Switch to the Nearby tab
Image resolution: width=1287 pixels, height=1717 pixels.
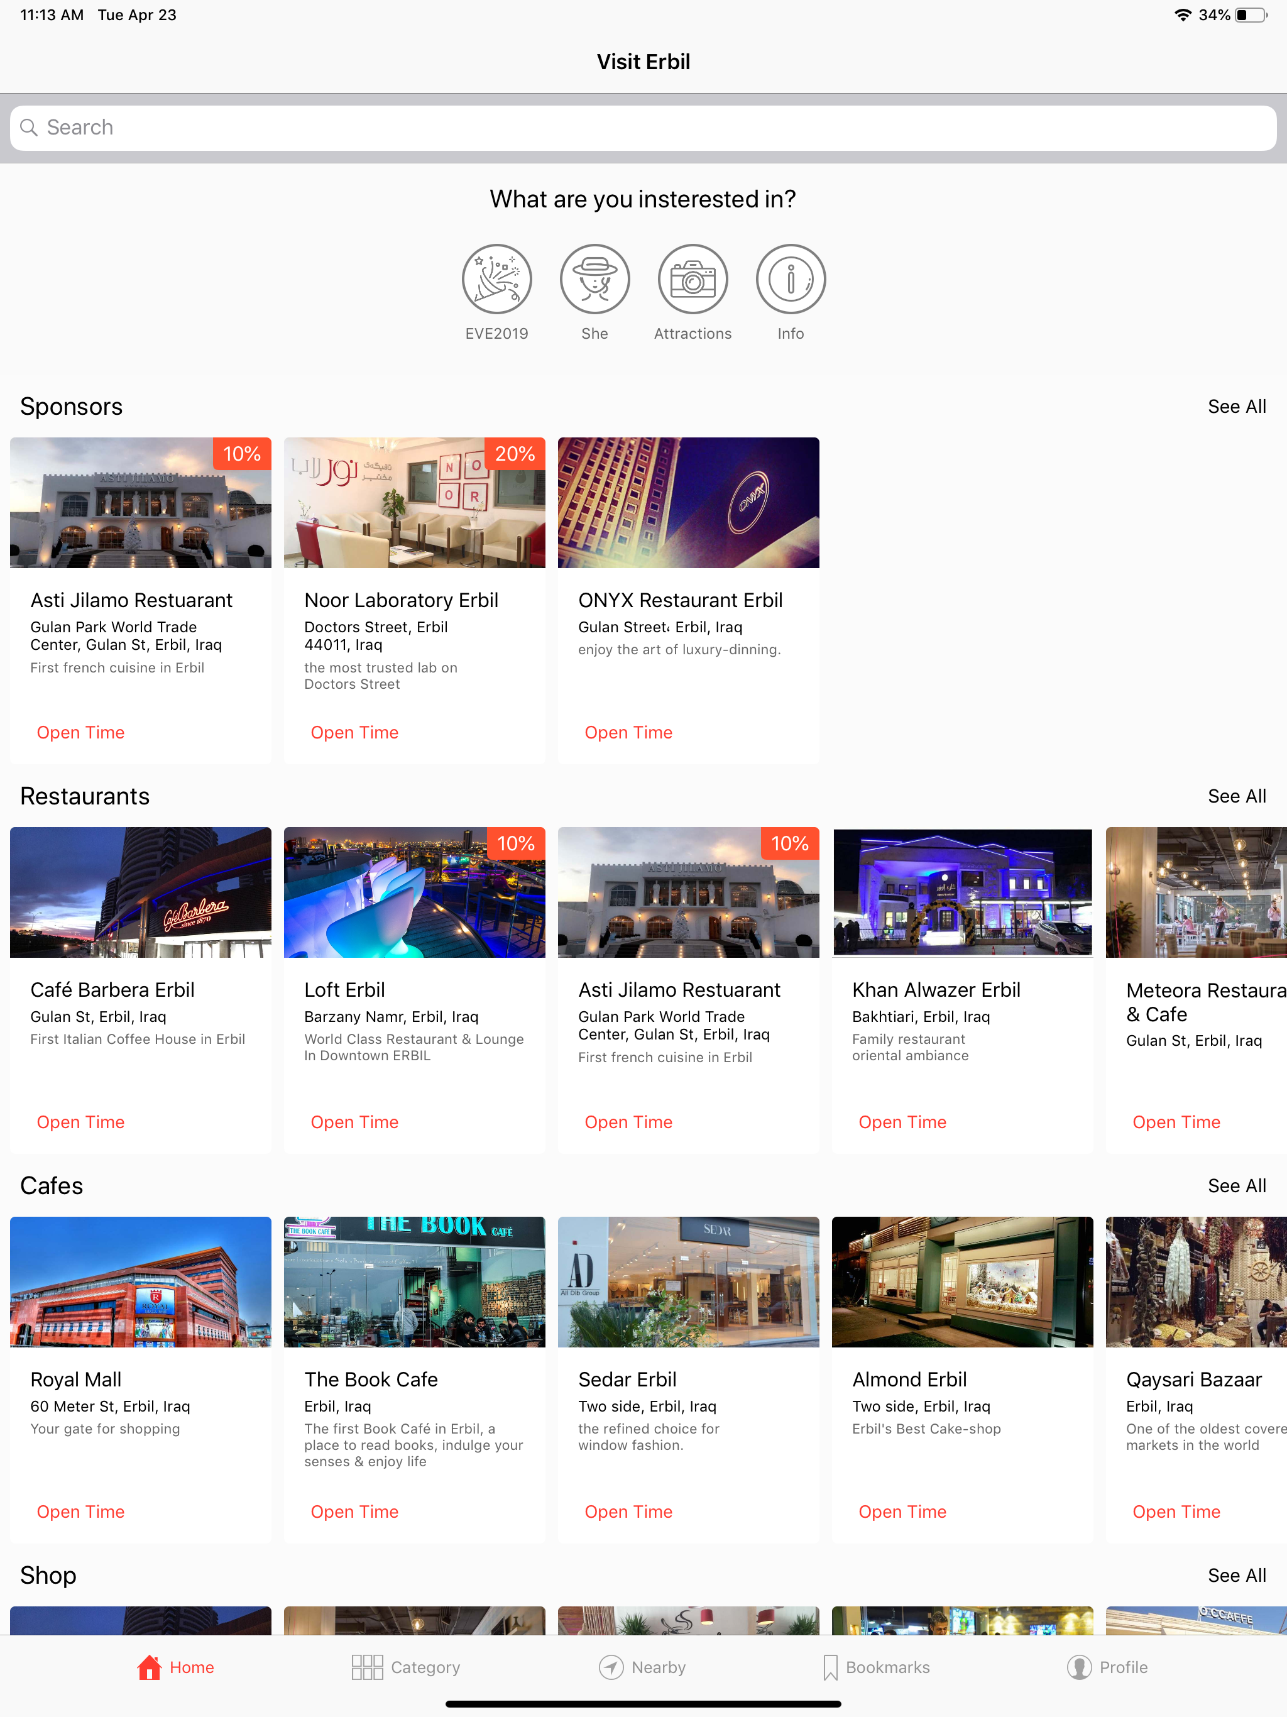tap(642, 1667)
